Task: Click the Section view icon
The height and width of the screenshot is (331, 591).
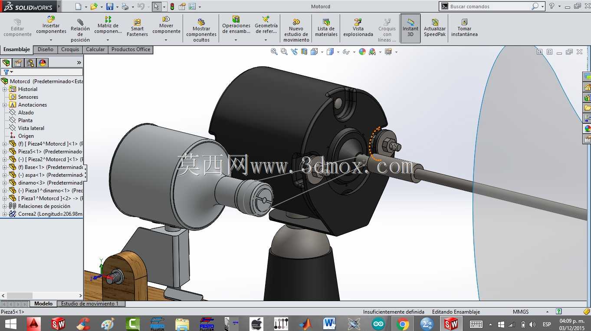Action: tap(304, 52)
